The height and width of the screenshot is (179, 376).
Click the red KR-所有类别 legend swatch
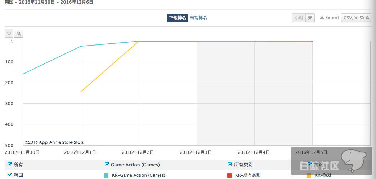click(x=229, y=175)
